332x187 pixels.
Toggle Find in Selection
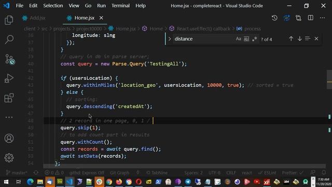click(x=308, y=38)
